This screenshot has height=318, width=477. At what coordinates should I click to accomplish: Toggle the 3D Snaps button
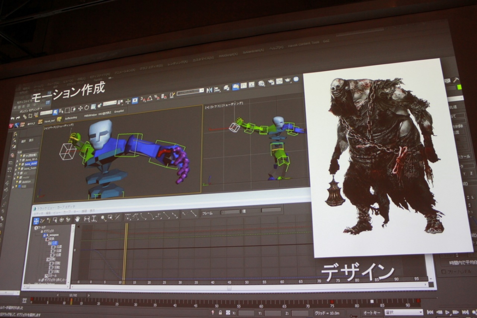pyautogui.click(x=143, y=99)
